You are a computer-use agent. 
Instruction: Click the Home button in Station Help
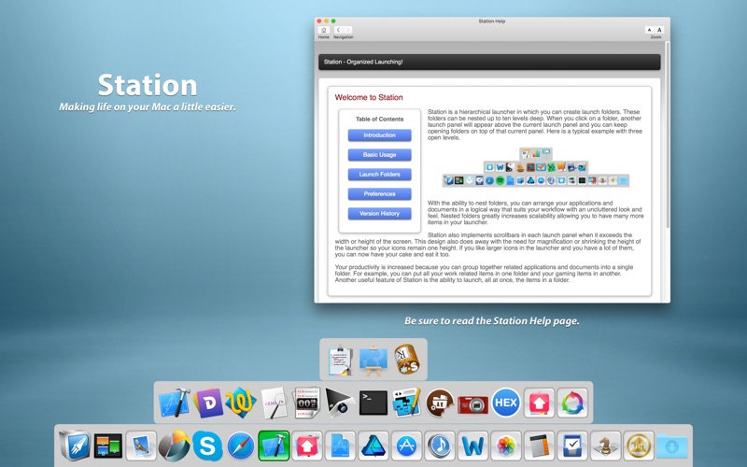click(x=323, y=30)
